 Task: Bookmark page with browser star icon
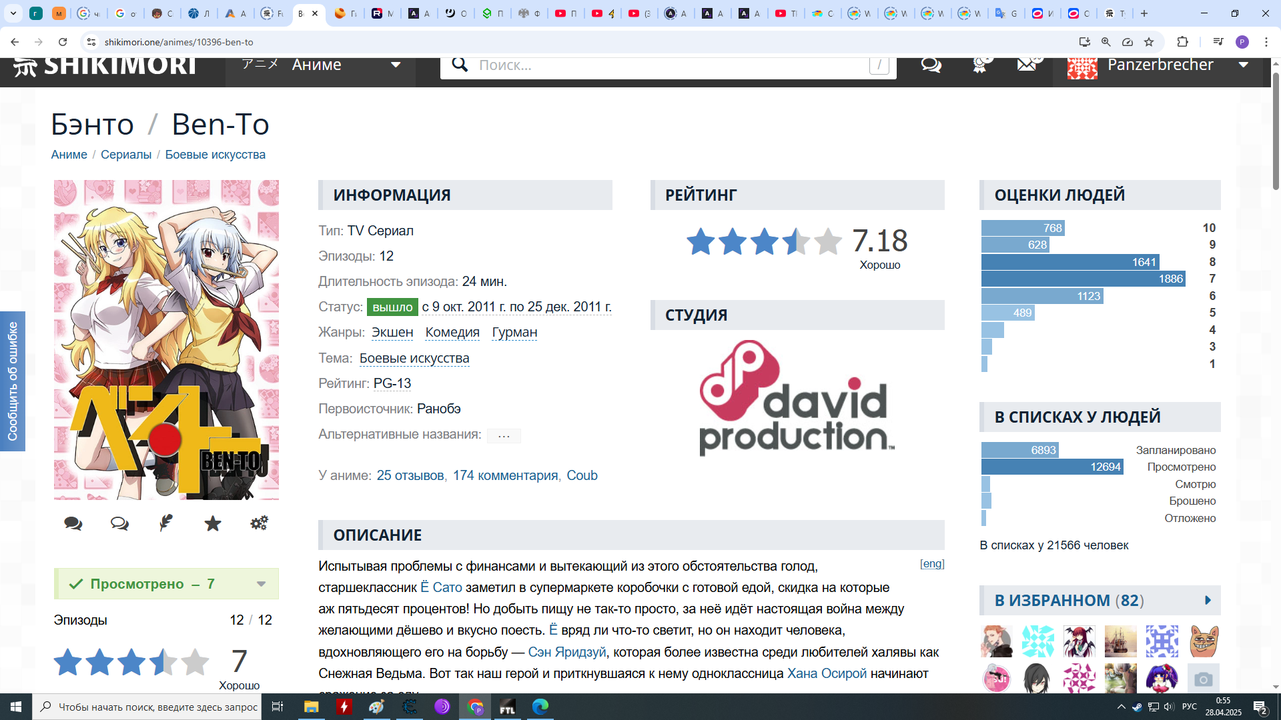pos(1149,42)
